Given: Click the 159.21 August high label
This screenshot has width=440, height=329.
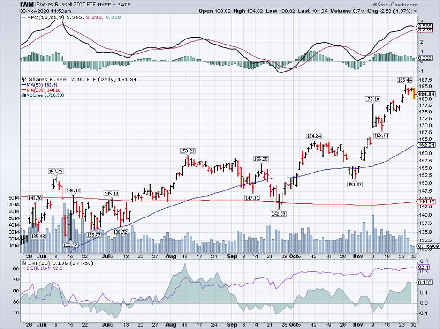Looking at the screenshot, I should (188, 151).
